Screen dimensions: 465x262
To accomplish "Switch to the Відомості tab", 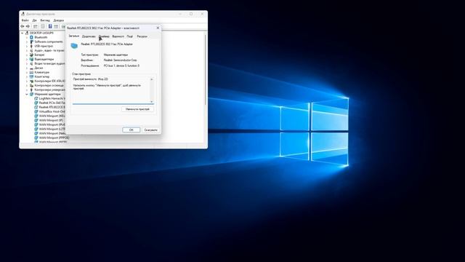I will [x=118, y=36].
